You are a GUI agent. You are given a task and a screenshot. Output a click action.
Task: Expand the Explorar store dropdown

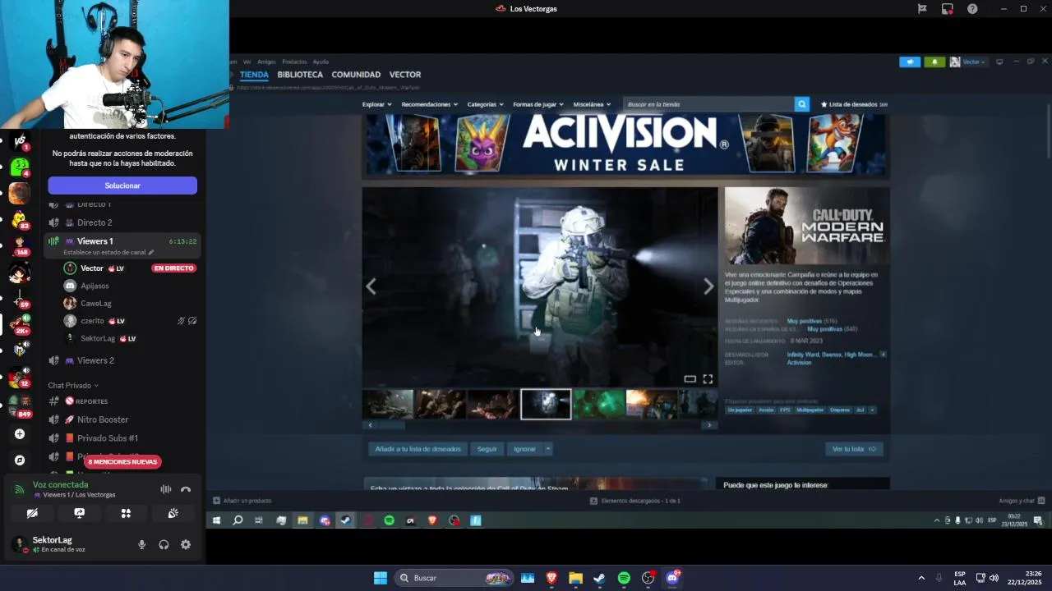pyautogui.click(x=376, y=104)
